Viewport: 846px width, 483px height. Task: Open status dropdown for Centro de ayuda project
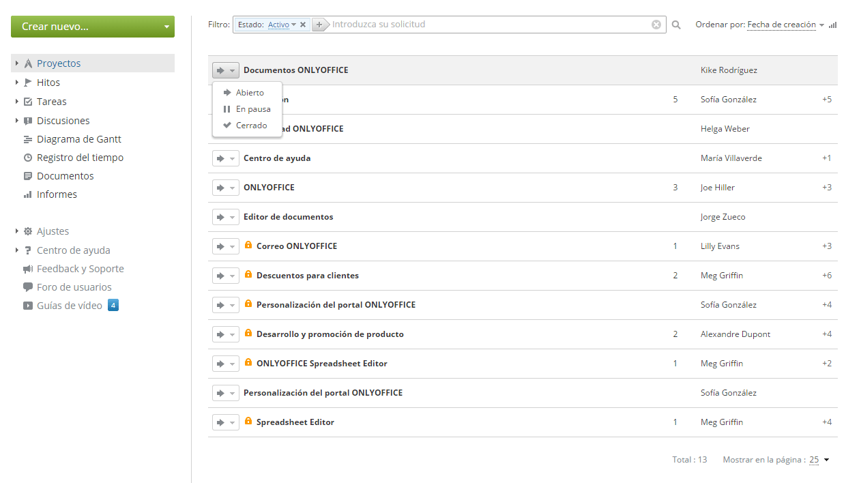[x=226, y=158]
